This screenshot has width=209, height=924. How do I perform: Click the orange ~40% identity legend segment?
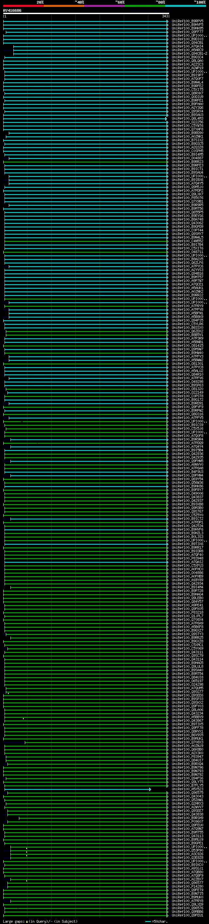click(64, 6)
